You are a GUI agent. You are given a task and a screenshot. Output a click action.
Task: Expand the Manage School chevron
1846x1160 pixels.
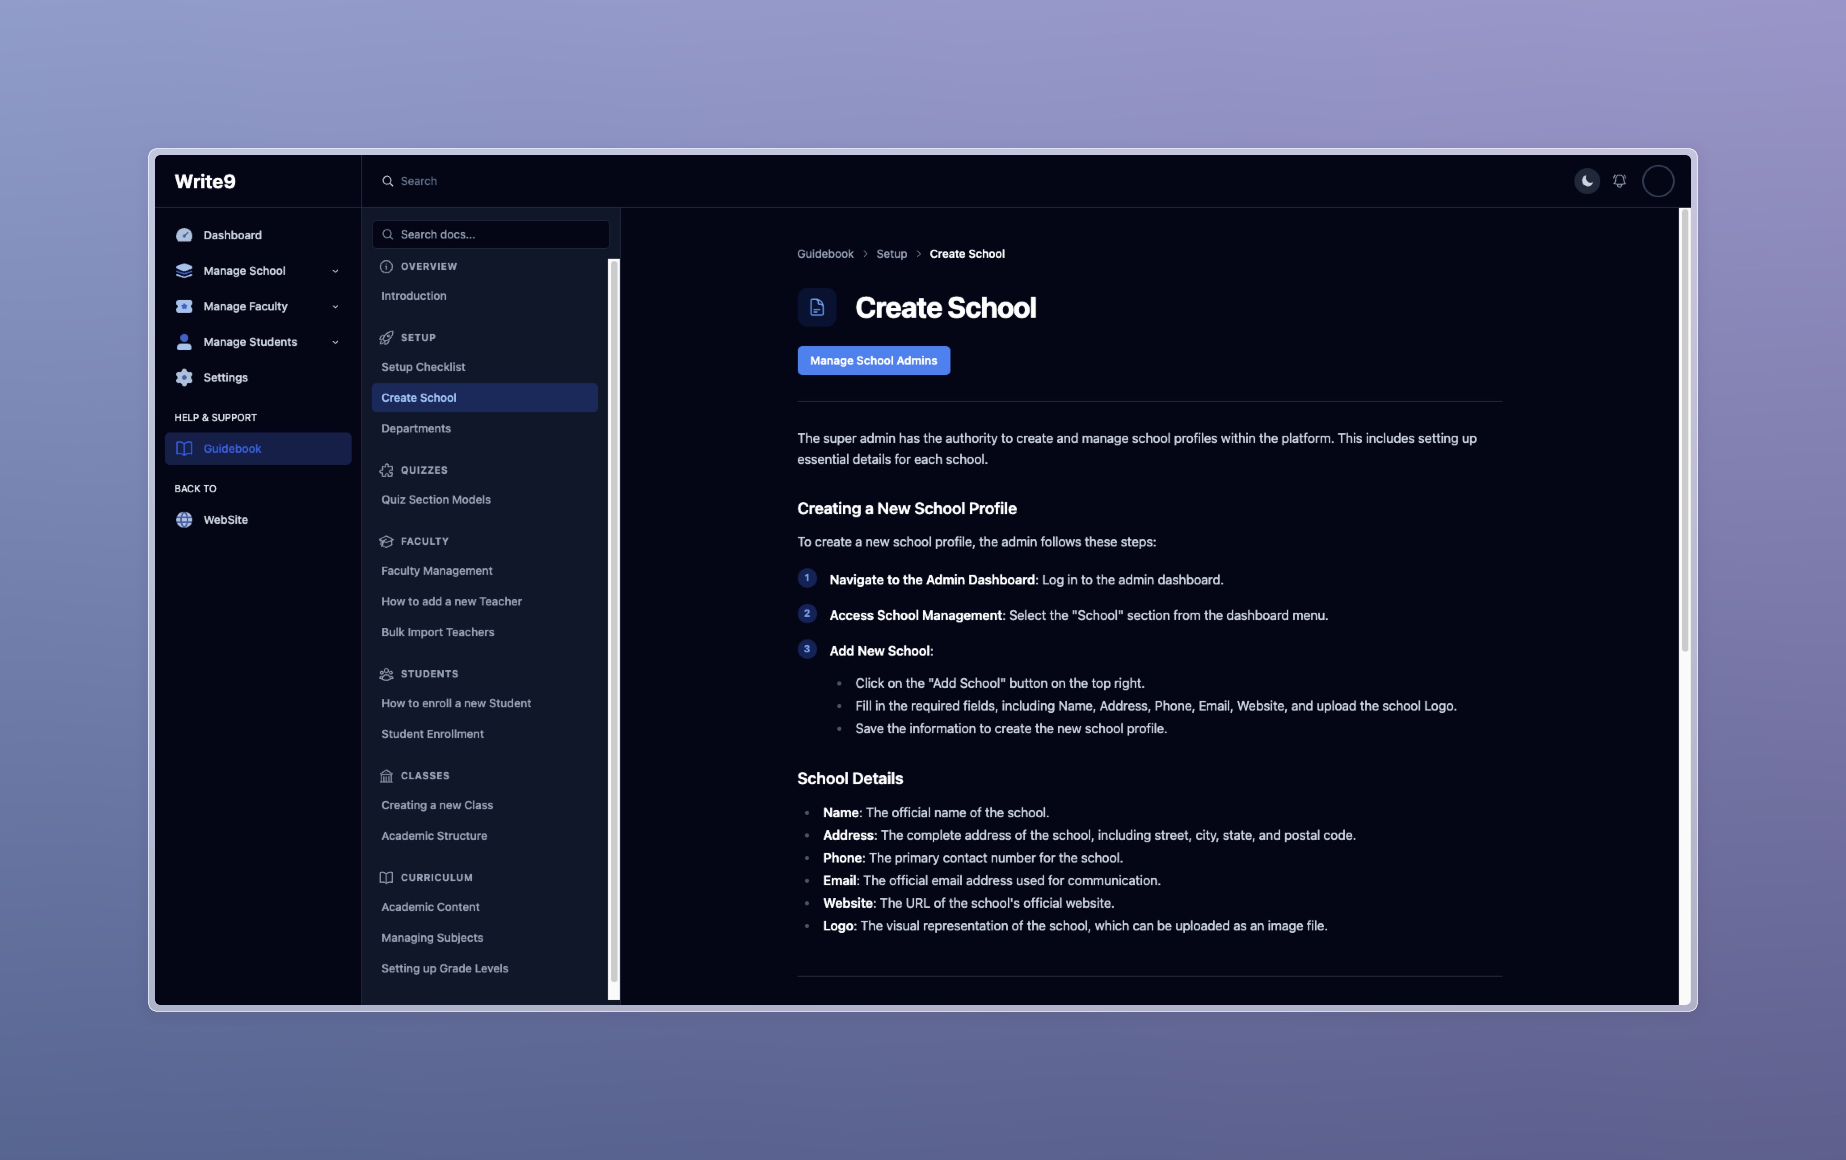(x=335, y=272)
